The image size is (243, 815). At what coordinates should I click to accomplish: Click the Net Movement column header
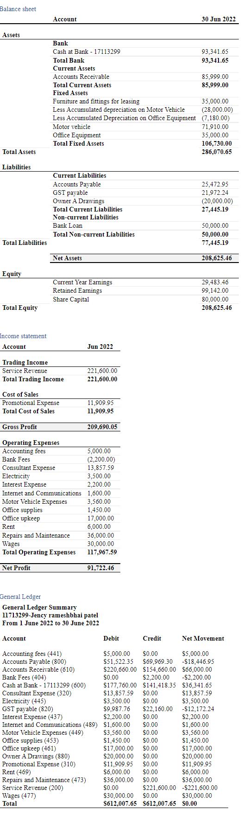point(203,638)
